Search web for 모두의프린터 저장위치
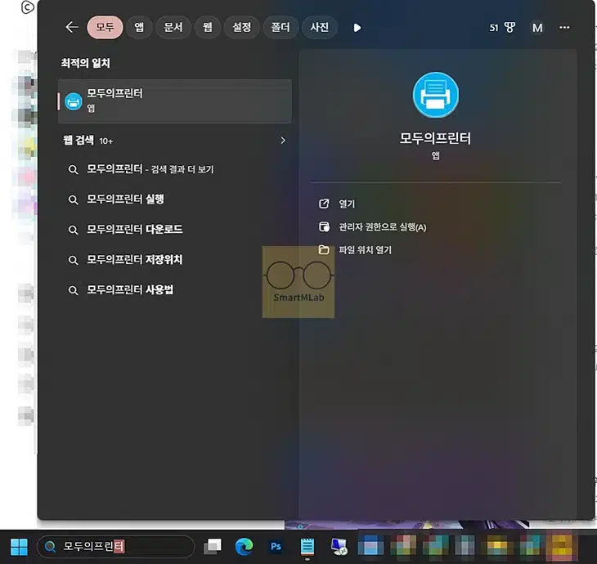This screenshot has width=597, height=564. 134,260
